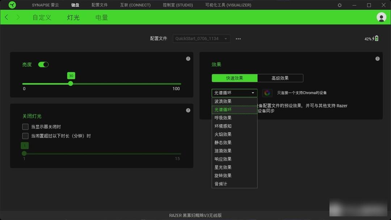Open the user account avatar
This screenshot has width=391, height=220.
click(381, 17)
